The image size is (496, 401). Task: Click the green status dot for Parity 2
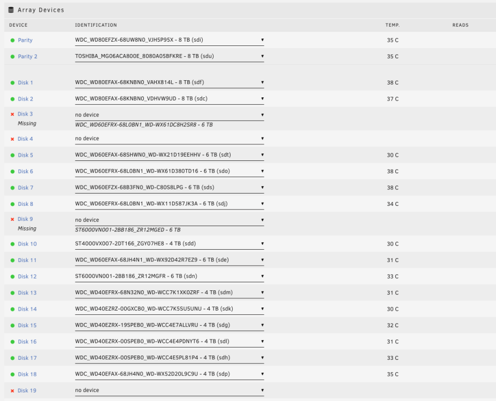tap(13, 57)
